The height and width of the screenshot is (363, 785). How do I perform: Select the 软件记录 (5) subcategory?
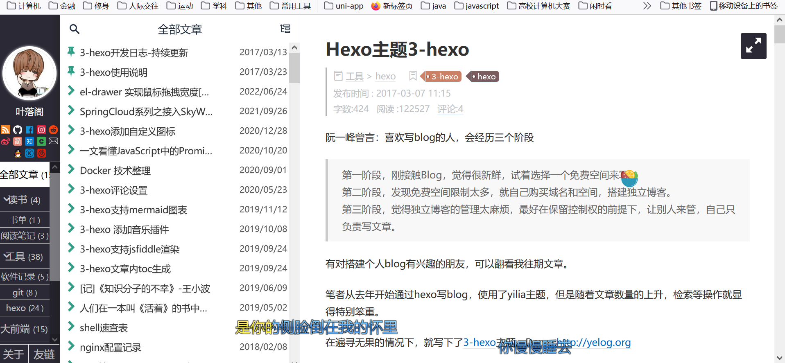tap(25, 277)
